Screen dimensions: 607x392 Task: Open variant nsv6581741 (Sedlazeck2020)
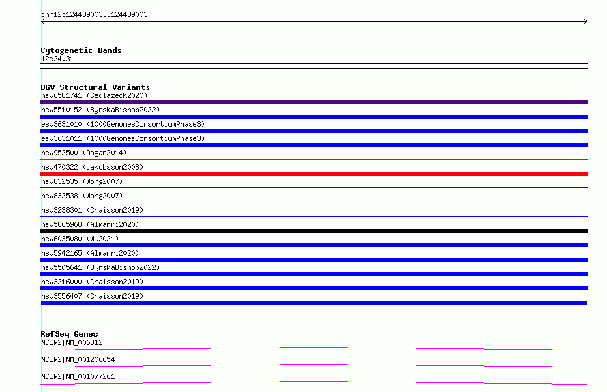(x=94, y=95)
